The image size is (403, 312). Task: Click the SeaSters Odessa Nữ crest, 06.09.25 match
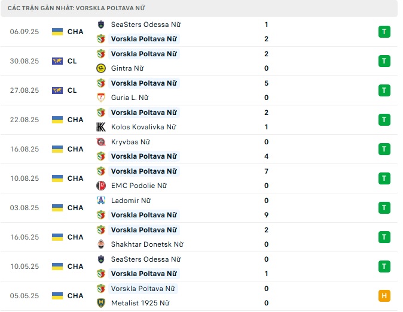coord(101,25)
